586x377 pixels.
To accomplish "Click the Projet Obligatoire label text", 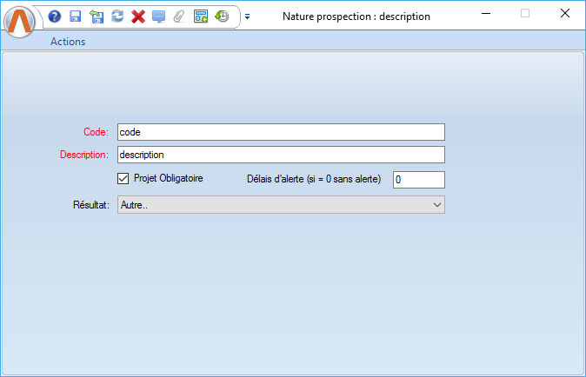I will (168, 179).
